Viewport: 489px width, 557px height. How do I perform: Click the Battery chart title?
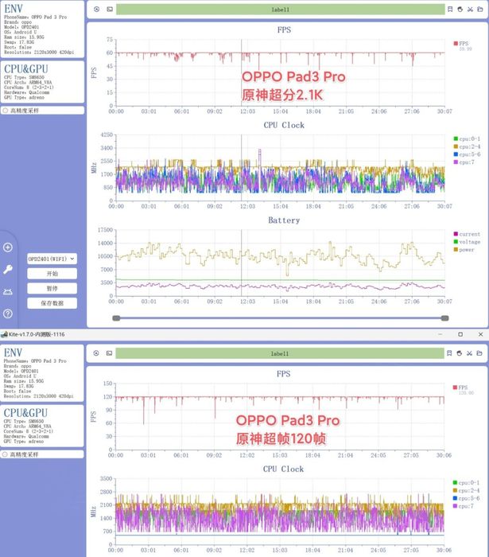(x=284, y=220)
